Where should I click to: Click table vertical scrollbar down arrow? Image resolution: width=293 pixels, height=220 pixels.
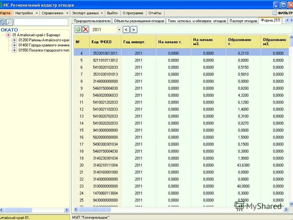pos(291,204)
